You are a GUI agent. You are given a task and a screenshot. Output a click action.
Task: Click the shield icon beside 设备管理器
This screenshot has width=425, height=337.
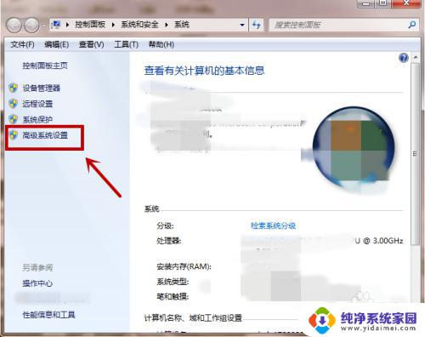tap(14, 88)
